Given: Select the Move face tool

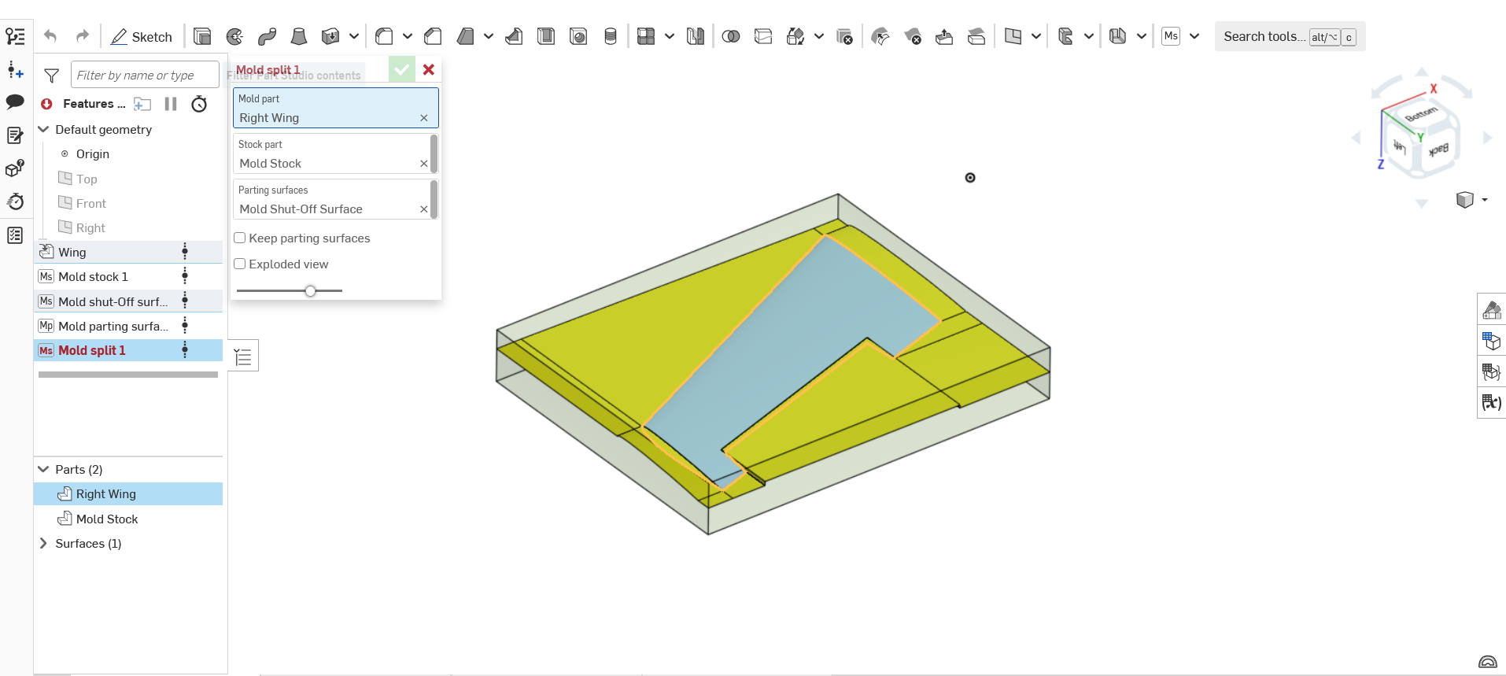Looking at the screenshot, I should pos(944,36).
